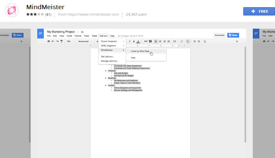Click the Add-ons menu
The image size is (275, 158).
point(104,36)
